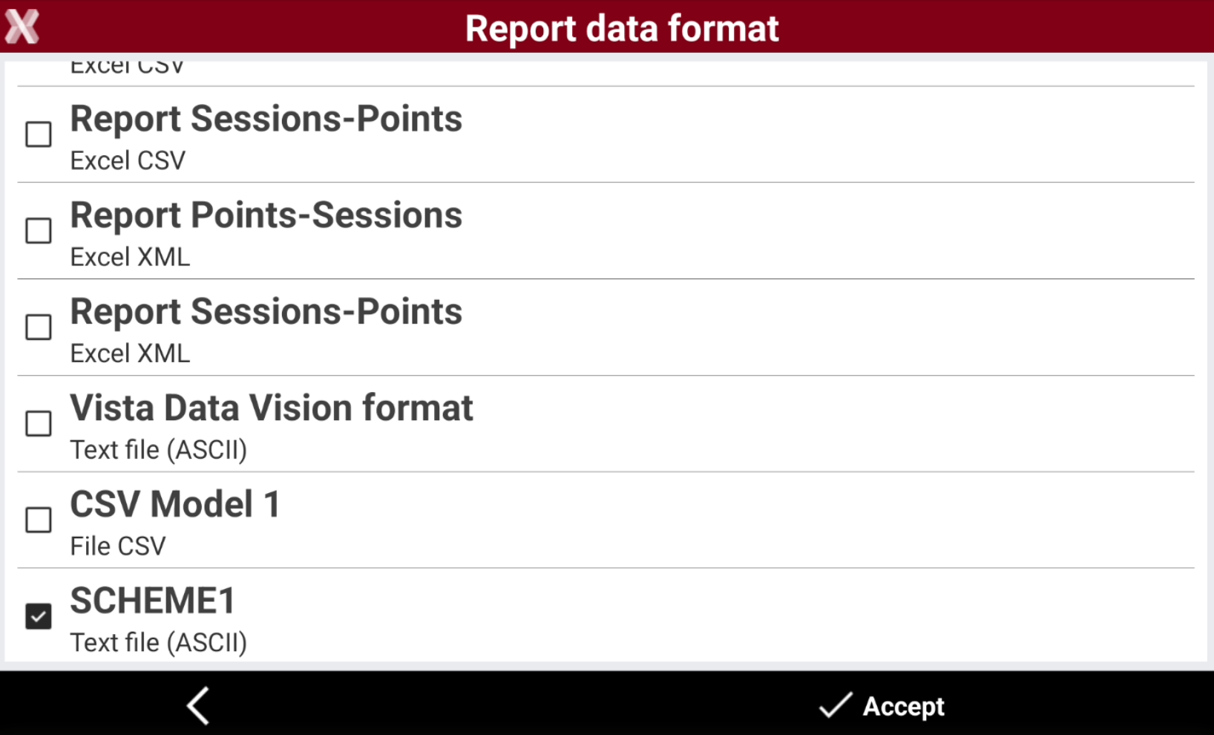The width and height of the screenshot is (1214, 735).
Task: Enable Report Points-Sessions Excel XML checkbox
Action: pos(39,231)
